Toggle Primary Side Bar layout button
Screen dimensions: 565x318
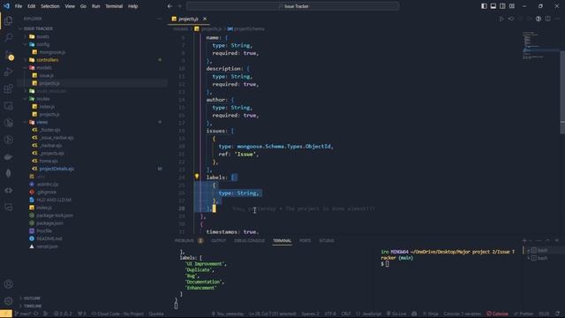point(484,6)
